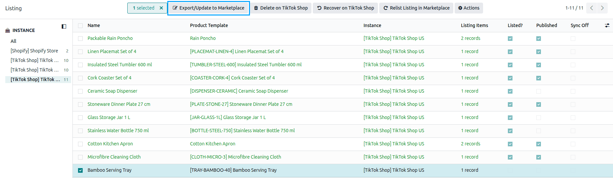The width and height of the screenshot is (613, 178).
Task: Select the Microfibre Cleaning Cloth row checkbox
Action: click(80, 157)
